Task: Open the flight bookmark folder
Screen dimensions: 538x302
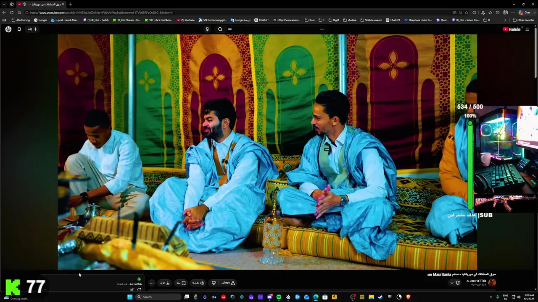Action: click(x=334, y=20)
